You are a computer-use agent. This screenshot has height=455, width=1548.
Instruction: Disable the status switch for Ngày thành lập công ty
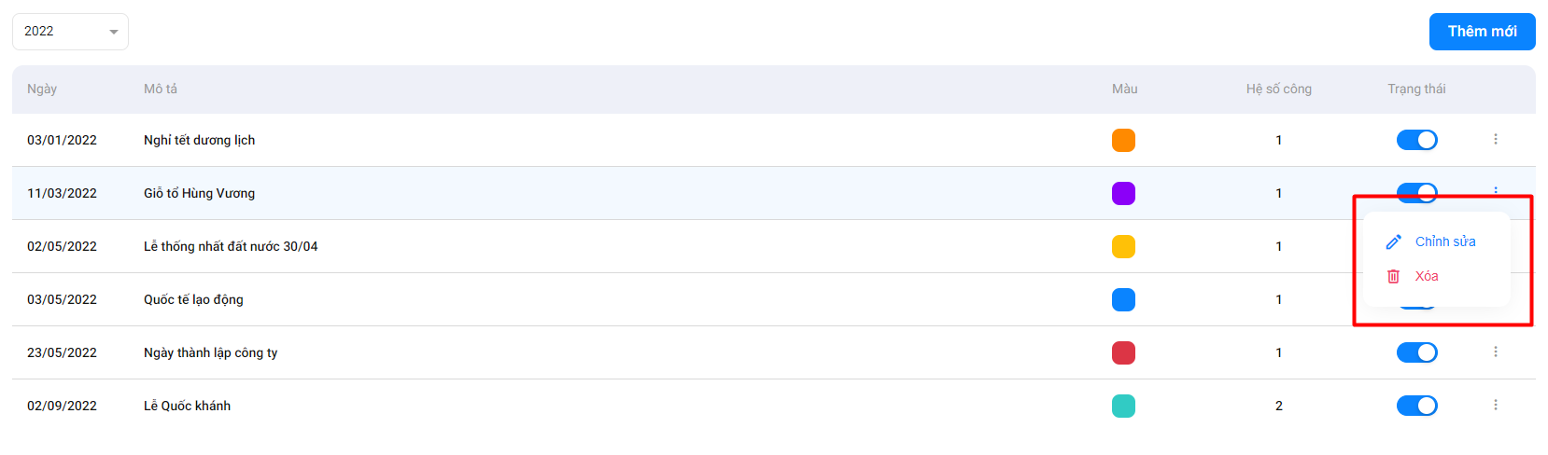[x=1416, y=352]
